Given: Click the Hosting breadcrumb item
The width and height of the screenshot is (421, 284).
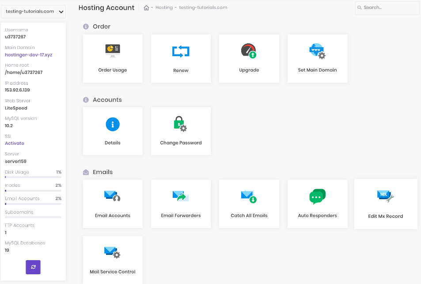Looking at the screenshot, I should (164, 8).
